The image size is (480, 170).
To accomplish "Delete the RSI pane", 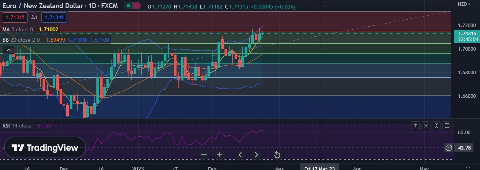I will pos(426,126).
